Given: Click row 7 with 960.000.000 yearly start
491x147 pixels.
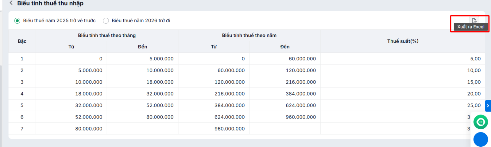Looking at the screenshot, I should click(x=247, y=129).
